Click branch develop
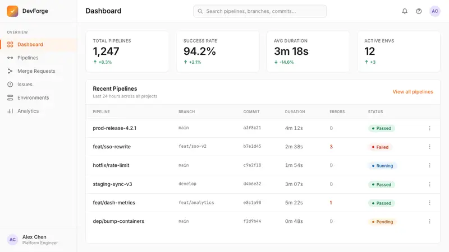449x252 pixels. (x=187, y=184)
